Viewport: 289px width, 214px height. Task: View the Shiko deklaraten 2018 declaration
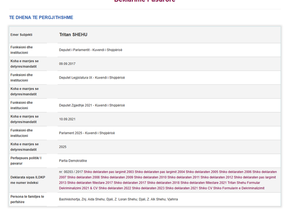(x=163, y=183)
